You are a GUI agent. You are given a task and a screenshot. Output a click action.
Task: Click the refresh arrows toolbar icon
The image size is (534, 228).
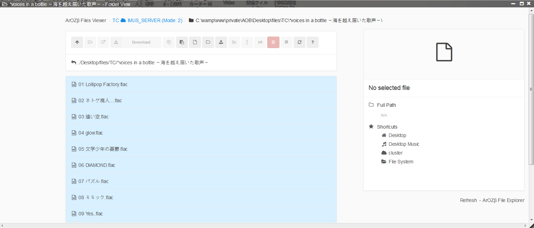[x=300, y=42]
